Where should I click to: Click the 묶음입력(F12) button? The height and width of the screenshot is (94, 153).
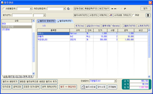click(x=91, y=8)
